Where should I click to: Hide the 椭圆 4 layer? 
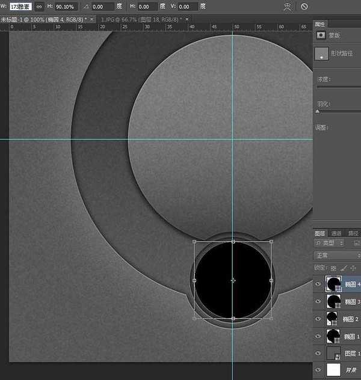tap(318, 283)
